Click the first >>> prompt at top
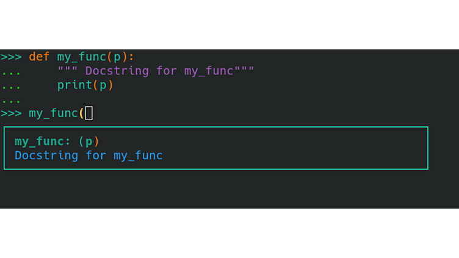Viewport: 459px width, 258px height. coord(11,57)
